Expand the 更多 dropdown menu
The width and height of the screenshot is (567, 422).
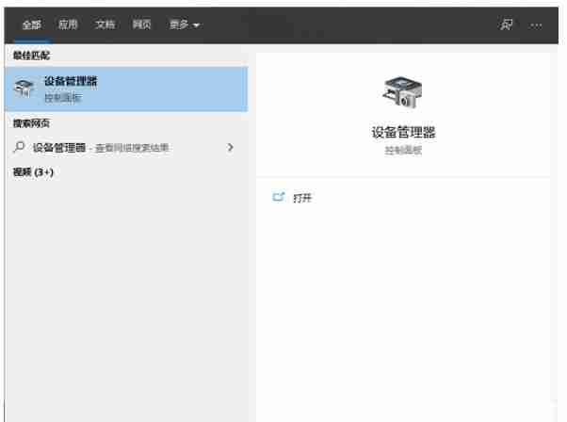tap(184, 24)
